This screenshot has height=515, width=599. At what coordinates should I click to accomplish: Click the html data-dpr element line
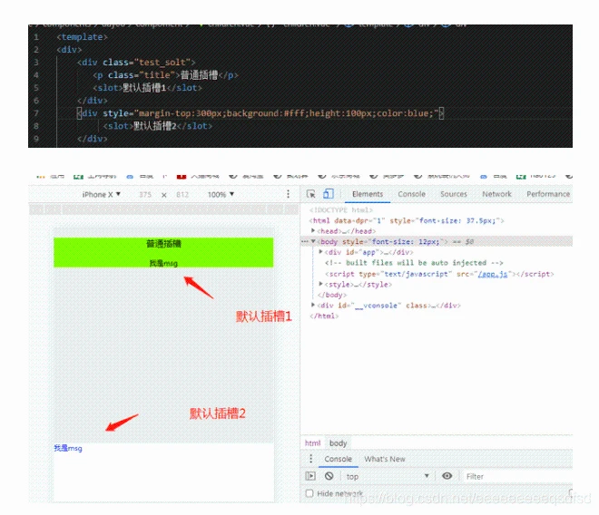coord(407,220)
